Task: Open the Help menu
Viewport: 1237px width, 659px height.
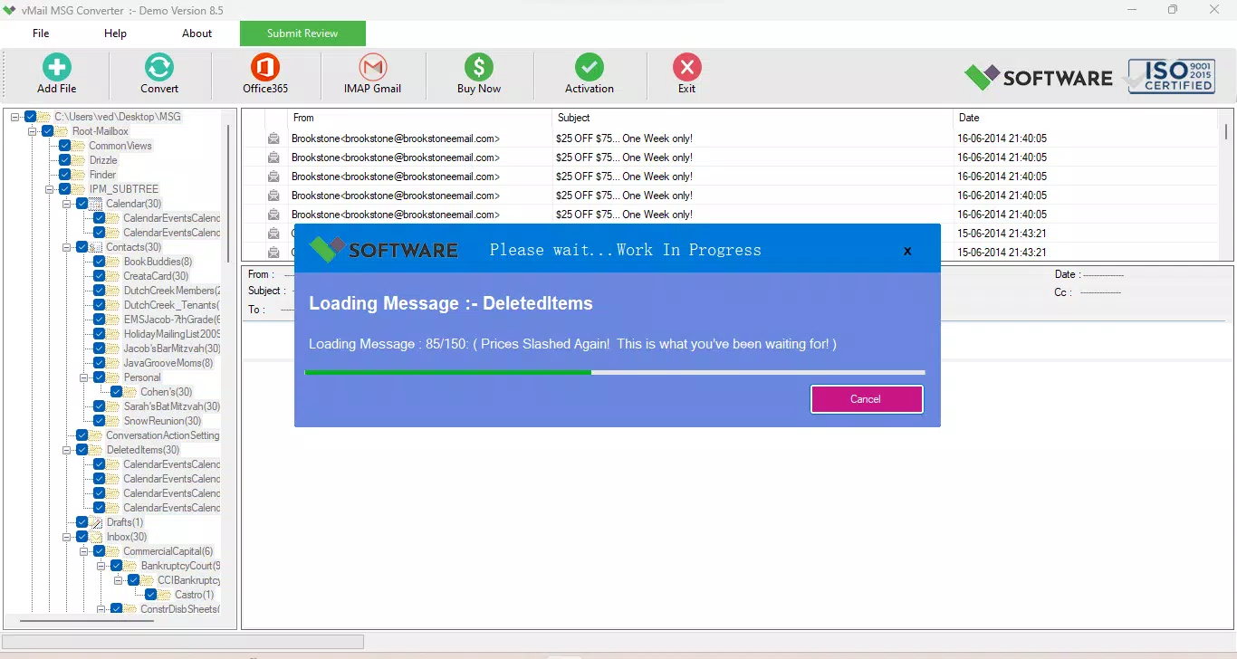Action: [115, 33]
